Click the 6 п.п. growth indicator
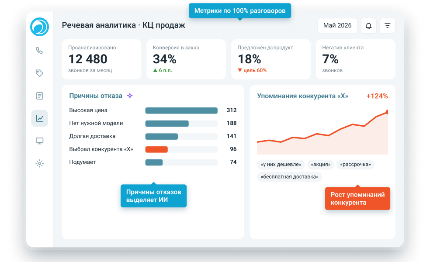The image size is (430, 262). pos(163,70)
